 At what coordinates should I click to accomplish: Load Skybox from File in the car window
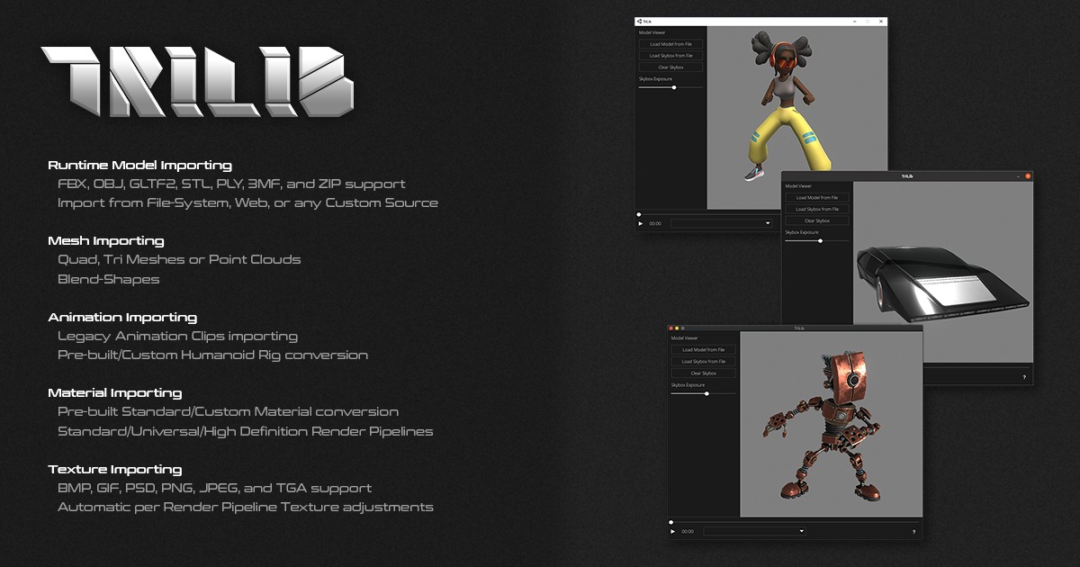(x=817, y=209)
